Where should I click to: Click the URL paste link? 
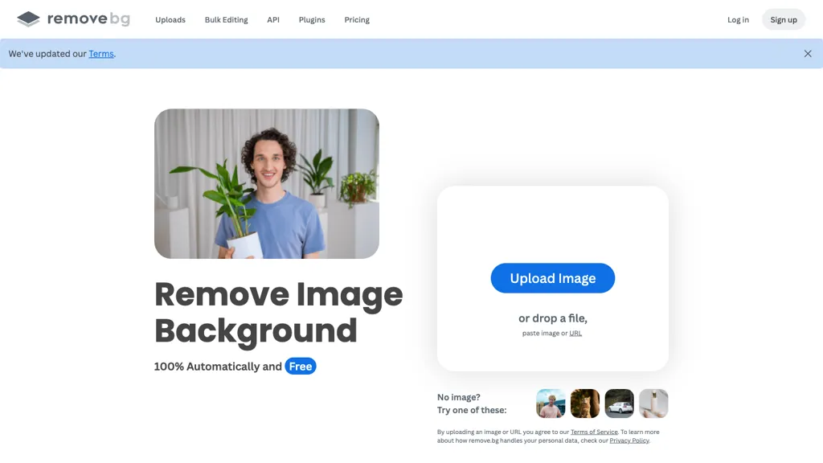coord(575,333)
